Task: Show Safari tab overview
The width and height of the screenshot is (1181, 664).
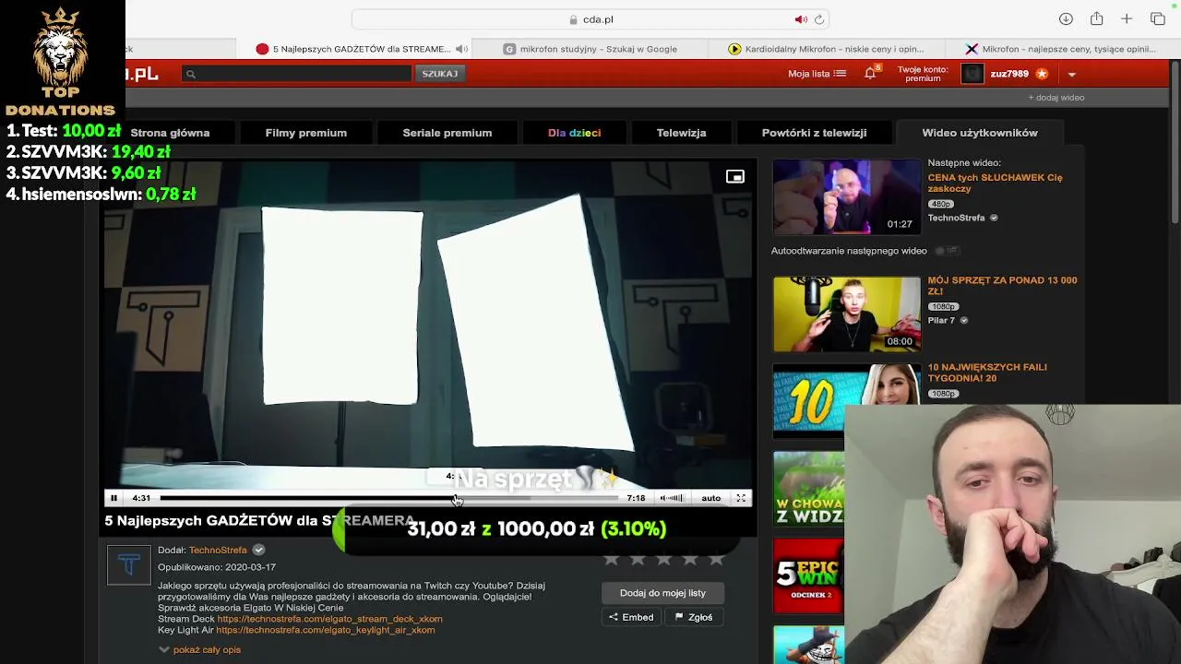Action: pyautogui.click(x=1158, y=19)
